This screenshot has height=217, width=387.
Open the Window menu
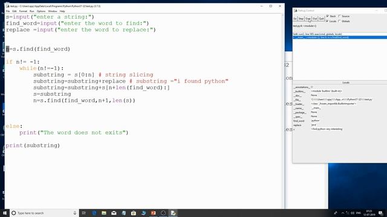click(53, 11)
